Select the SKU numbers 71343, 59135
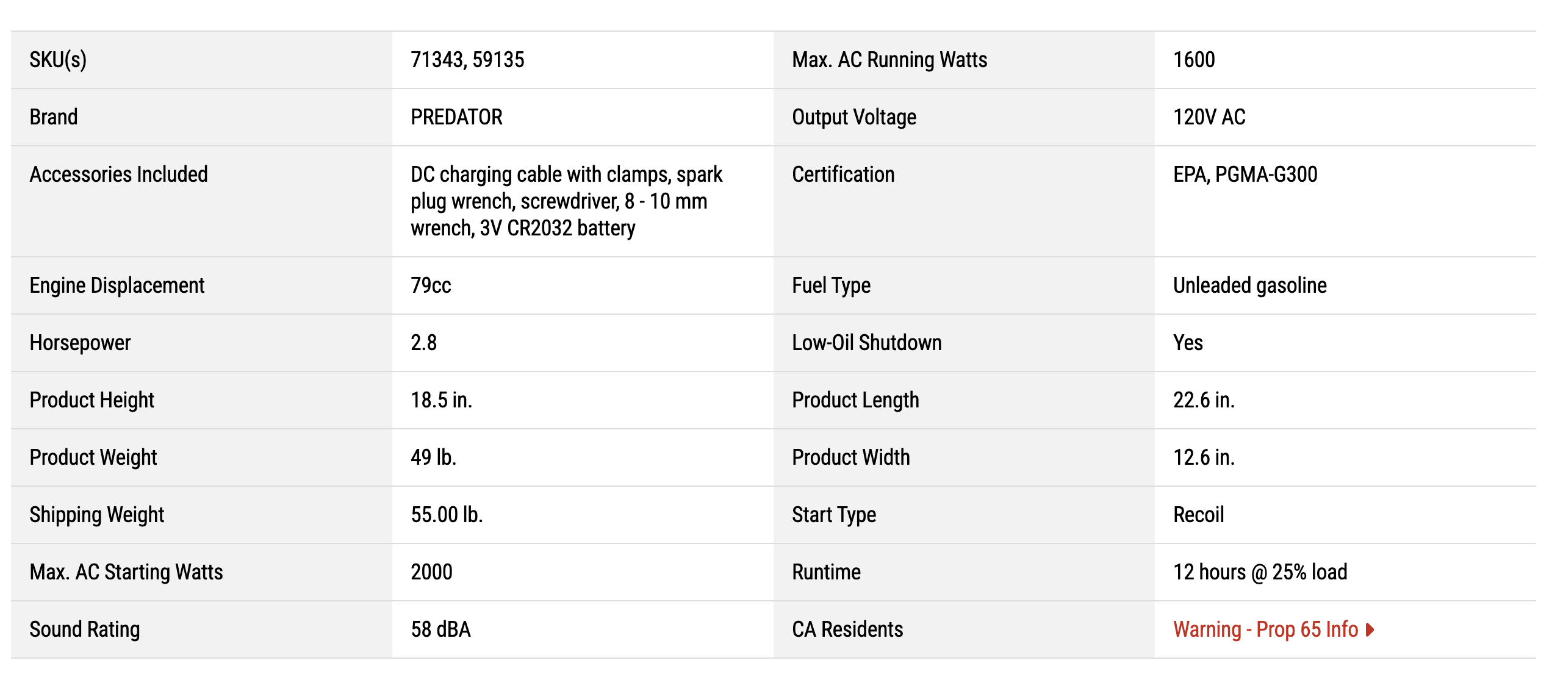The width and height of the screenshot is (1552, 677). click(x=467, y=60)
